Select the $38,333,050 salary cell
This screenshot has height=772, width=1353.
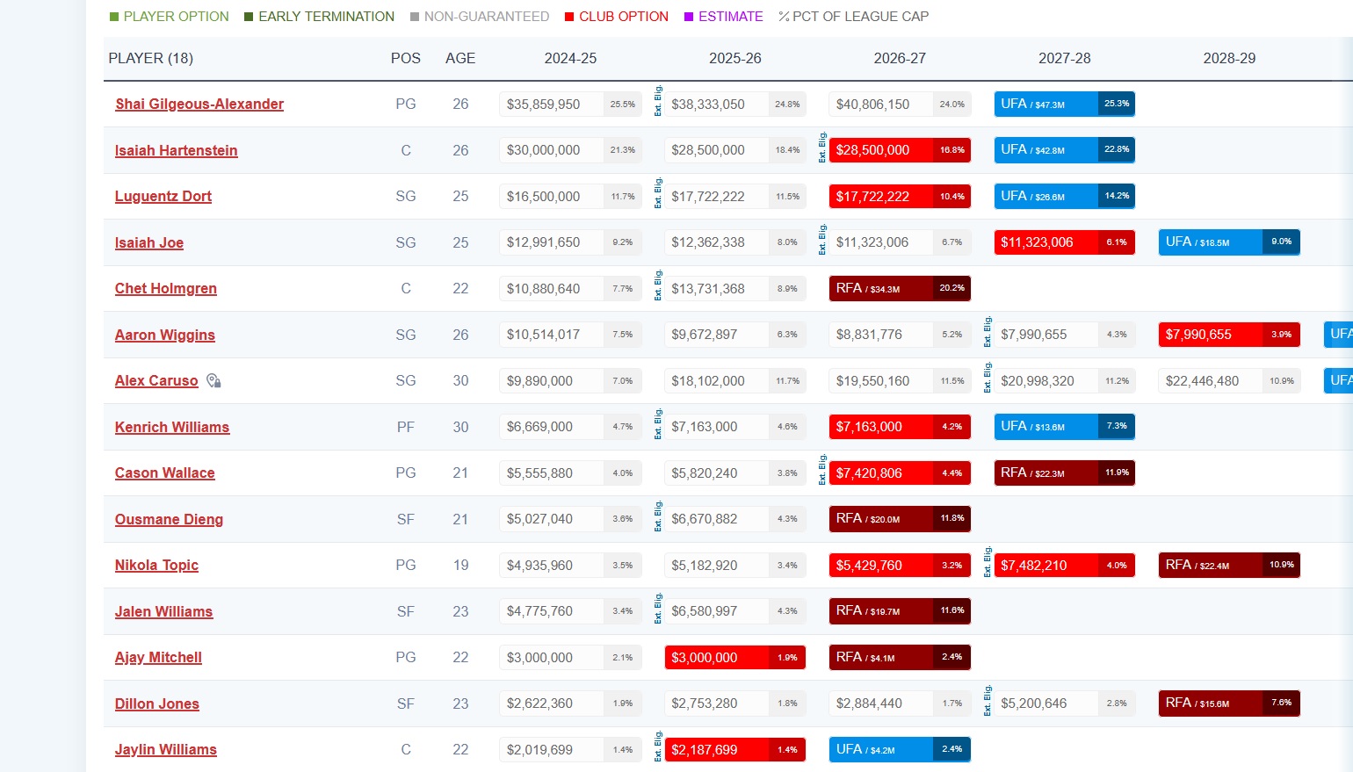tap(735, 104)
